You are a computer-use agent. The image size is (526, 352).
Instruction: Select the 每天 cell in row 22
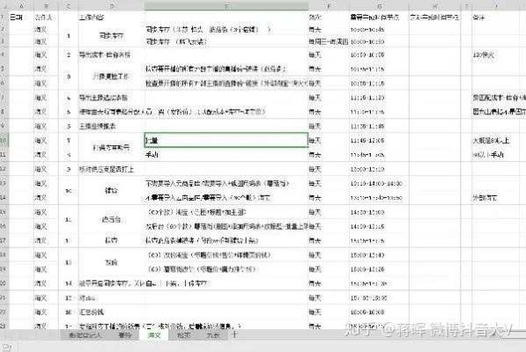[x=329, y=312]
